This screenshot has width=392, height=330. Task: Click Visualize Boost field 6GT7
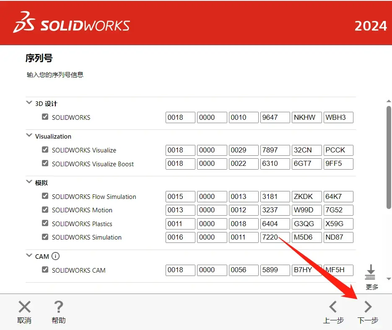tap(307, 164)
